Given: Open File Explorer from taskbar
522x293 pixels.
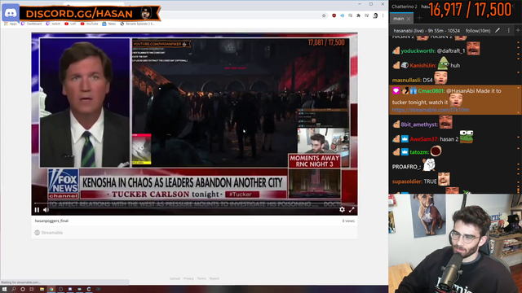Looking at the screenshot, I should (42, 290).
